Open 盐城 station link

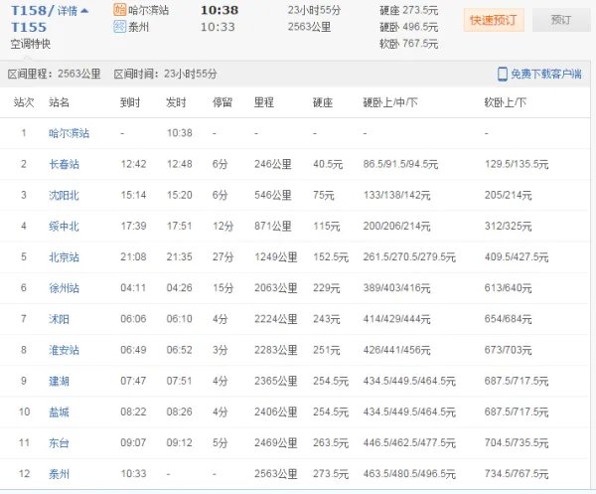[59, 412]
